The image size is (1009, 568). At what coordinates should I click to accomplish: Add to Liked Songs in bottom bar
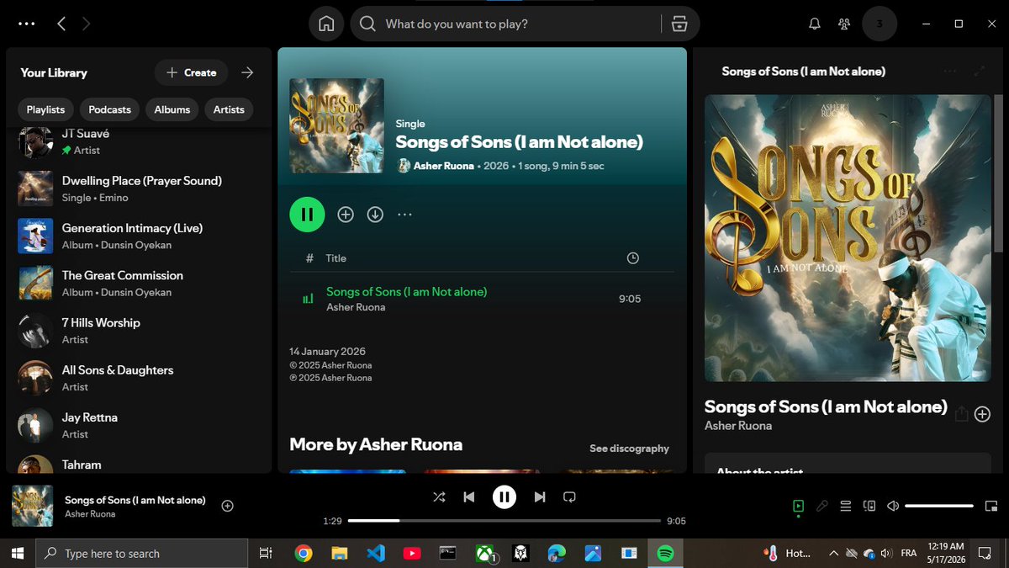pyautogui.click(x=227, y=506)
